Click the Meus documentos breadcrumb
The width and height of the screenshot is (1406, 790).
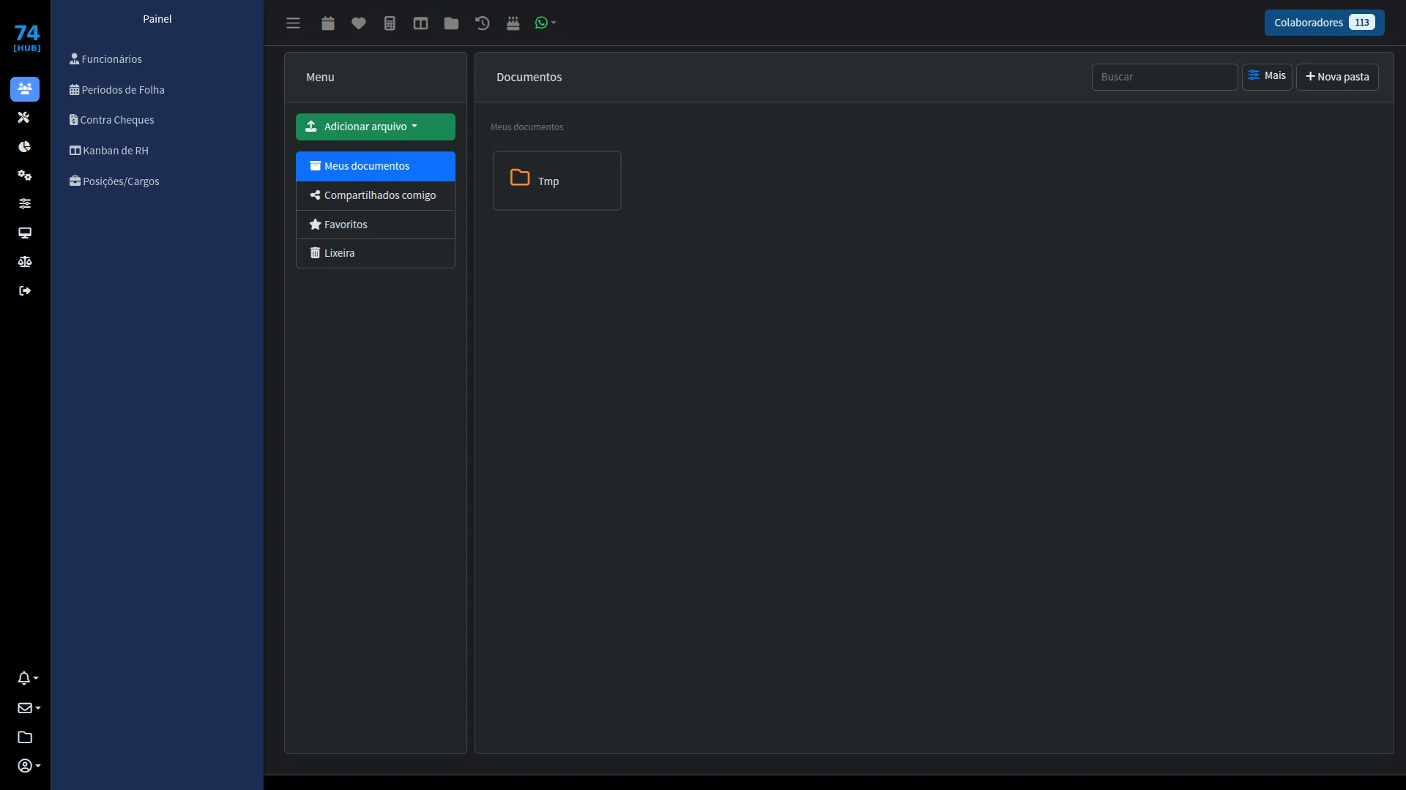[527, 127]
